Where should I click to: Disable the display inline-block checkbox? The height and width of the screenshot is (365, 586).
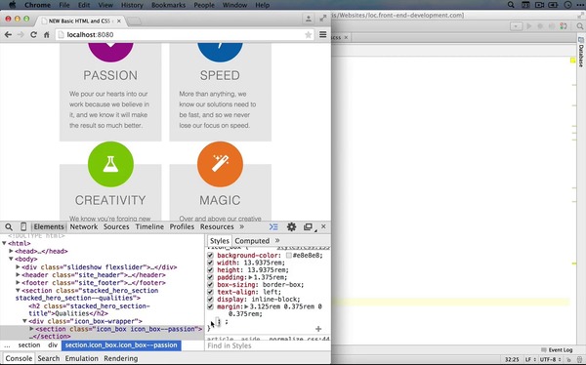tap(210, 300)
